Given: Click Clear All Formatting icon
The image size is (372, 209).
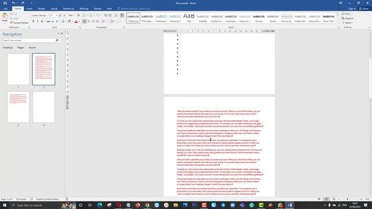Looking at the screenshot, I should tap(78, 16).
